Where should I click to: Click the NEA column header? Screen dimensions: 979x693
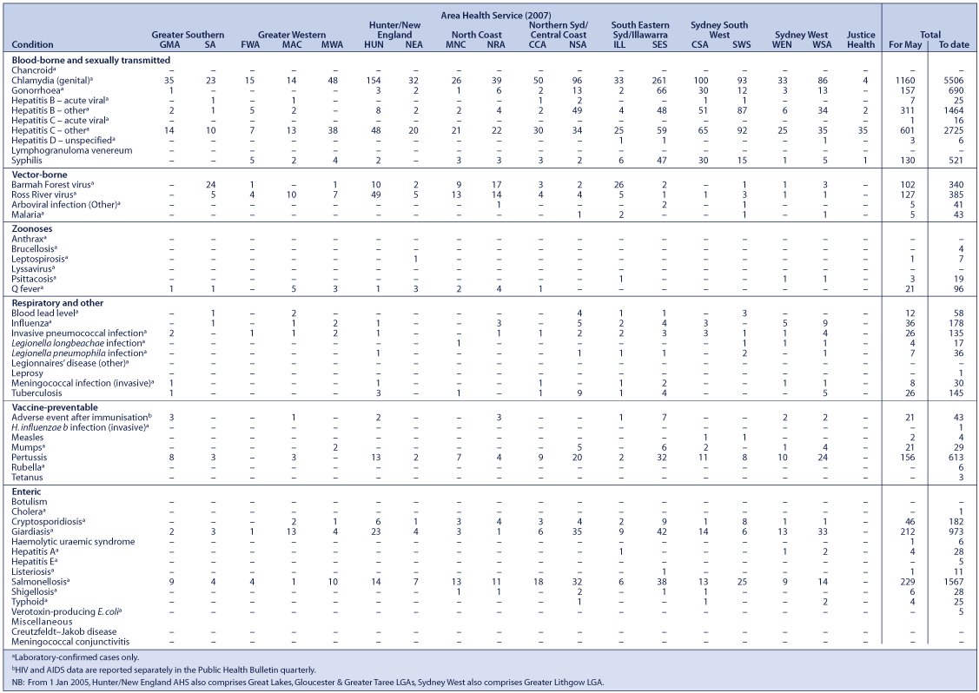click(413, 45)
